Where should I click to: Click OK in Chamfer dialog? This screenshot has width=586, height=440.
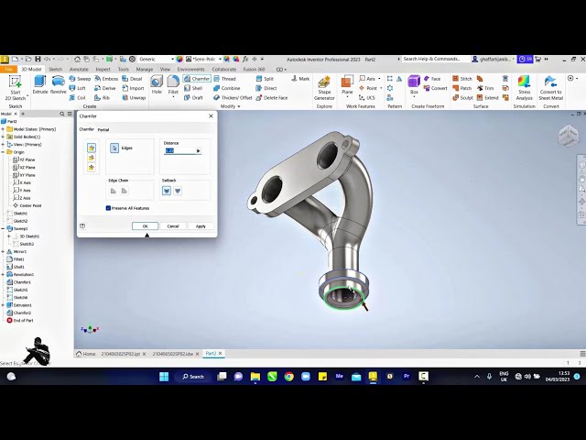[145, 226]
